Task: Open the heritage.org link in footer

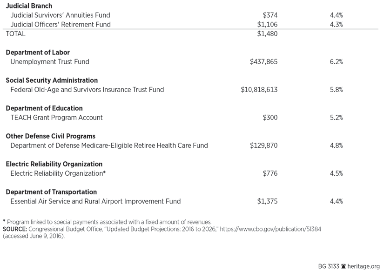Action: coord(364,266)
